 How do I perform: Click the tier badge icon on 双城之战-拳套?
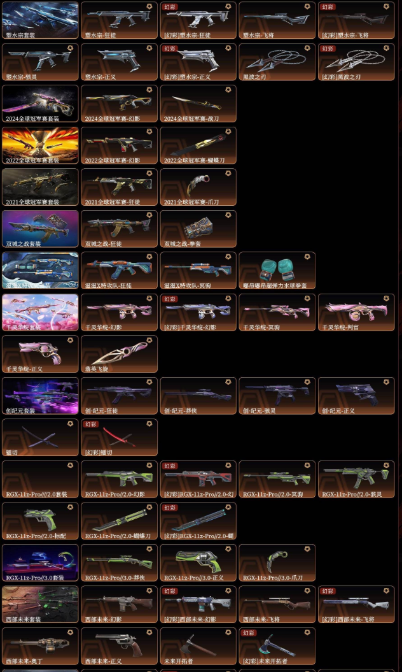(x=228, y=215)
